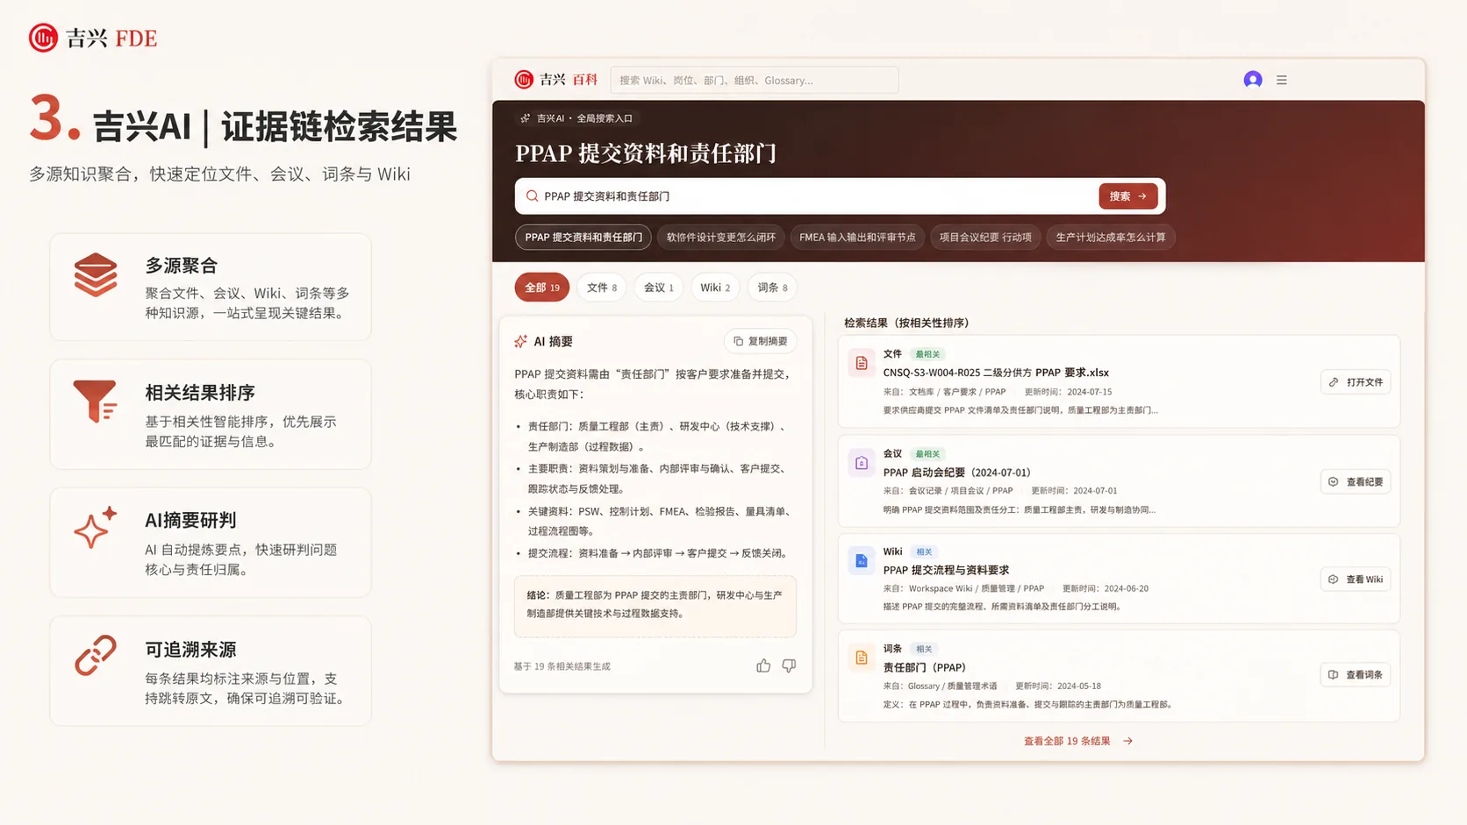Click the sparkle icon beside 吉兴AI 全局搜索入口

click(x=525, y=118)
